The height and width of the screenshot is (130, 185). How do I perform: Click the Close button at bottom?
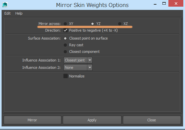click(152, 120)
